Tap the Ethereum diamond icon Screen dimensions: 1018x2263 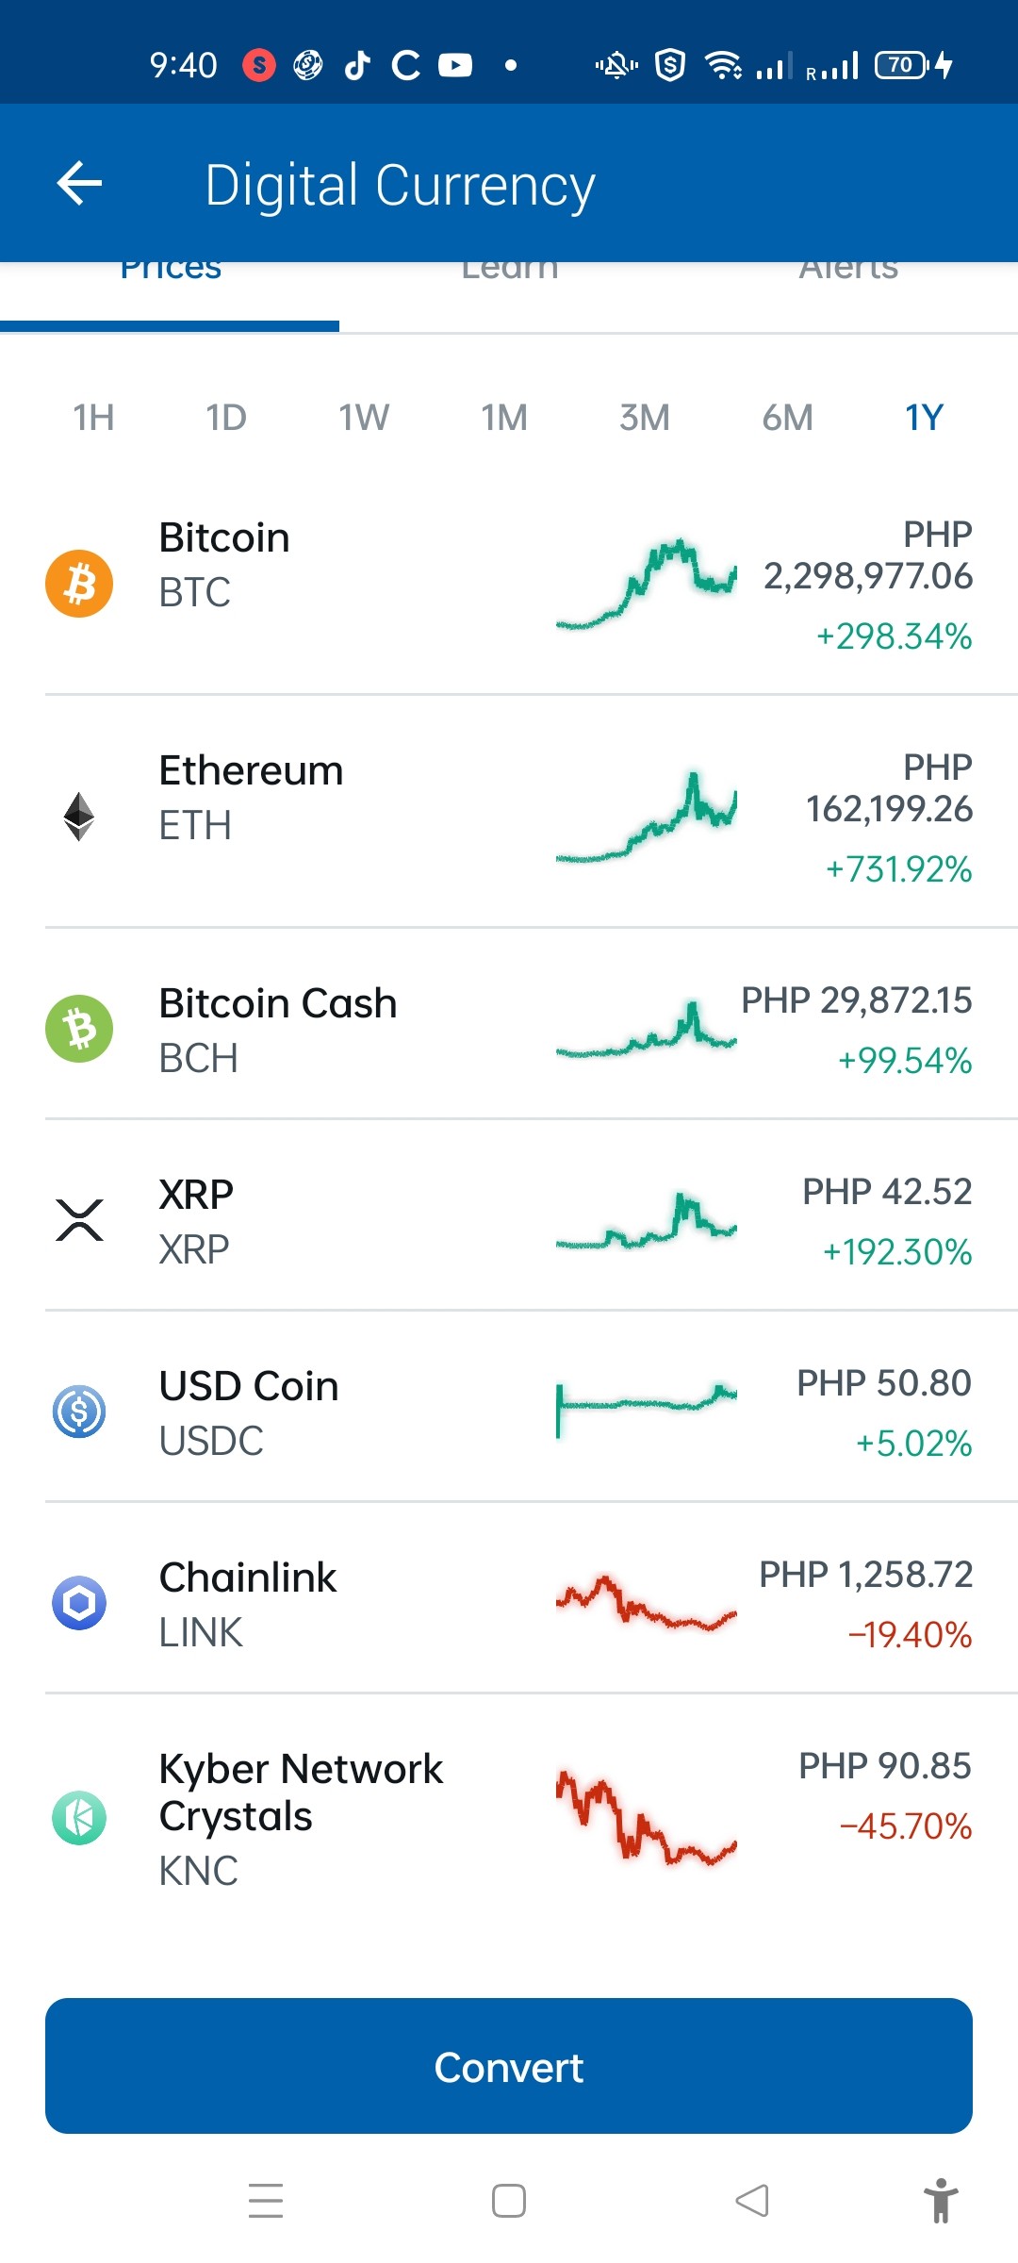pos(79,817)
